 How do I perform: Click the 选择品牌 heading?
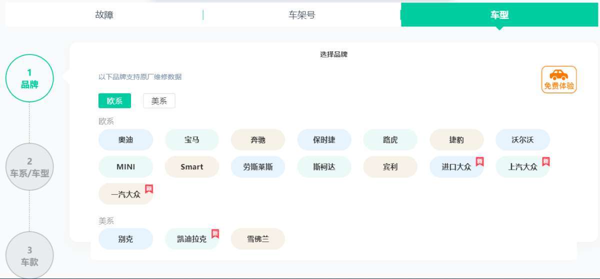(x=333, y=54)
